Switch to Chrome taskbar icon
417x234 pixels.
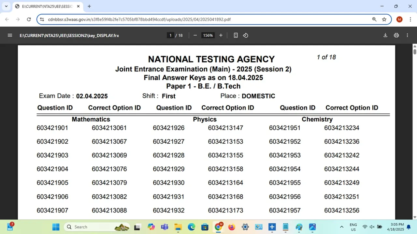(218, 227)
